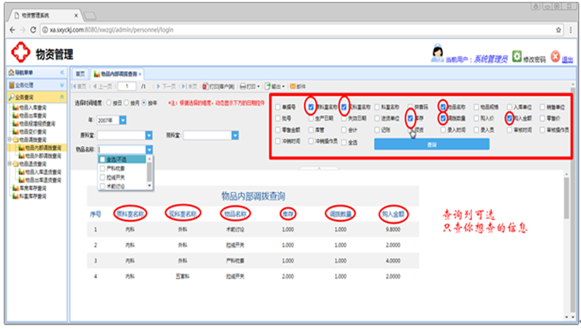Image resolution: width=581 pixels, height=329 pixels.
Task: Open the 原料室 dropdown arrow
Action: (x=148, y=135)
